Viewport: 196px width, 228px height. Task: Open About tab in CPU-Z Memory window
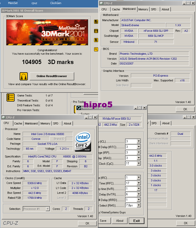[166, 123]
